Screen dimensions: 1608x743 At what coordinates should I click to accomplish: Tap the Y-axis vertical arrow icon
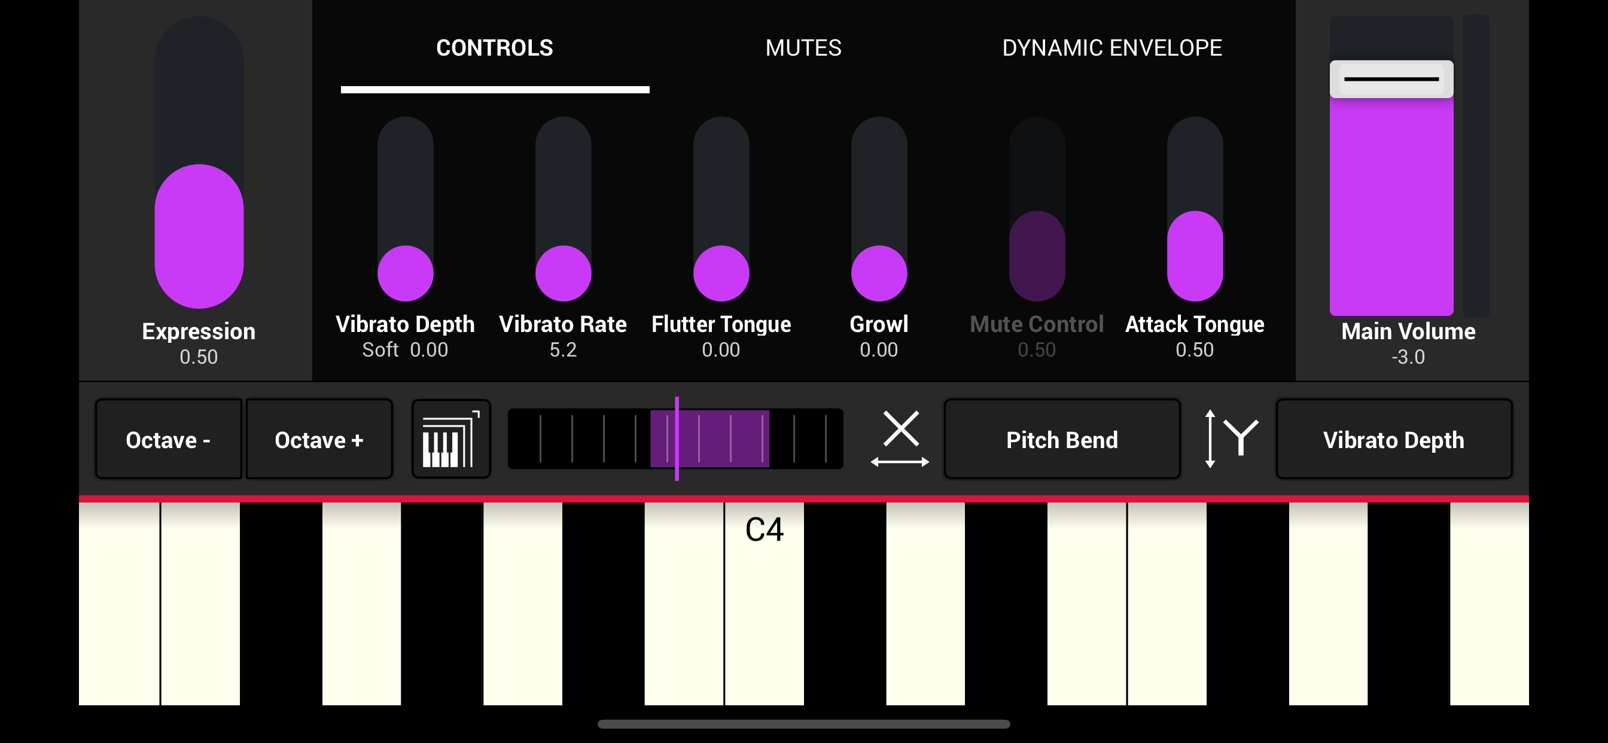1210,439
